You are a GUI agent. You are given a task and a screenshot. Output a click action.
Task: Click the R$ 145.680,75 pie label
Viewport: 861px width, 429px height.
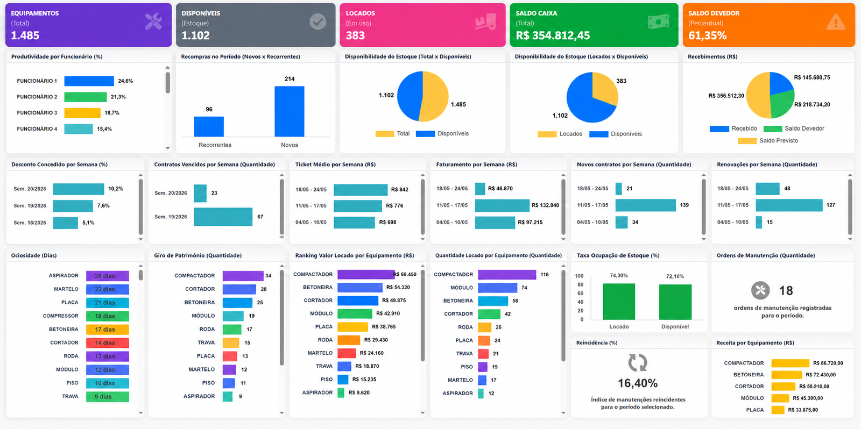812,77
